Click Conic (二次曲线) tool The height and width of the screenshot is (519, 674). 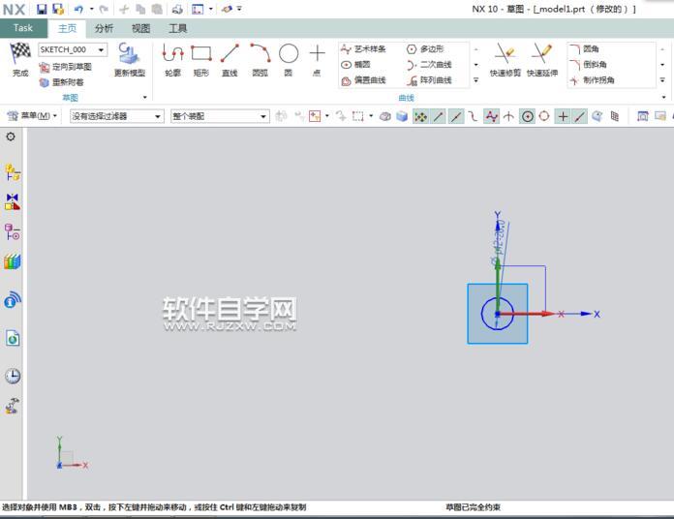(429, 65)
